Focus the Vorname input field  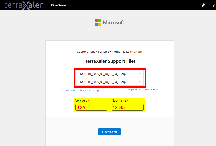(x=91, y=107)
